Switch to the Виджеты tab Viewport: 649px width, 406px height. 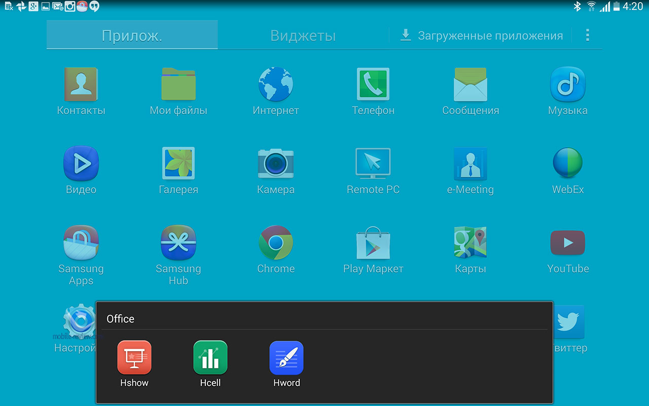pyautogui.click(x=303, y=35)
